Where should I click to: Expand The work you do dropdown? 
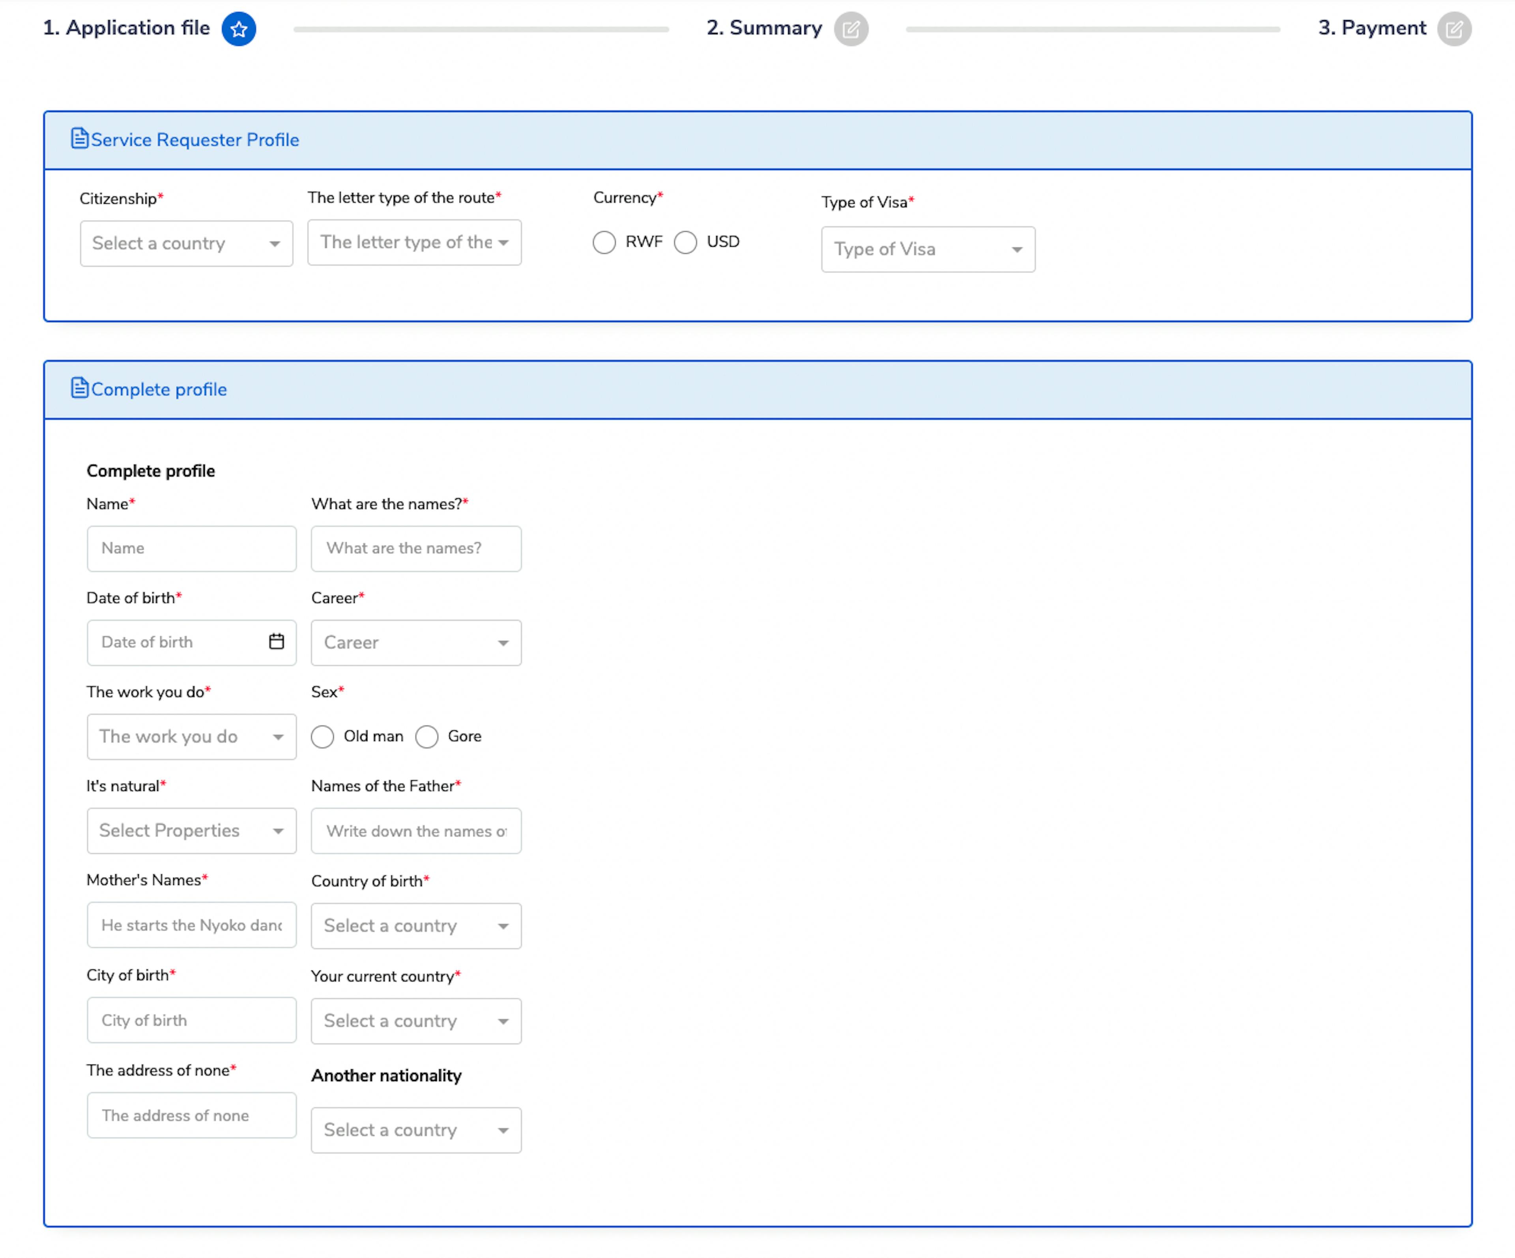pyautogui.click(x=192, y=737)
